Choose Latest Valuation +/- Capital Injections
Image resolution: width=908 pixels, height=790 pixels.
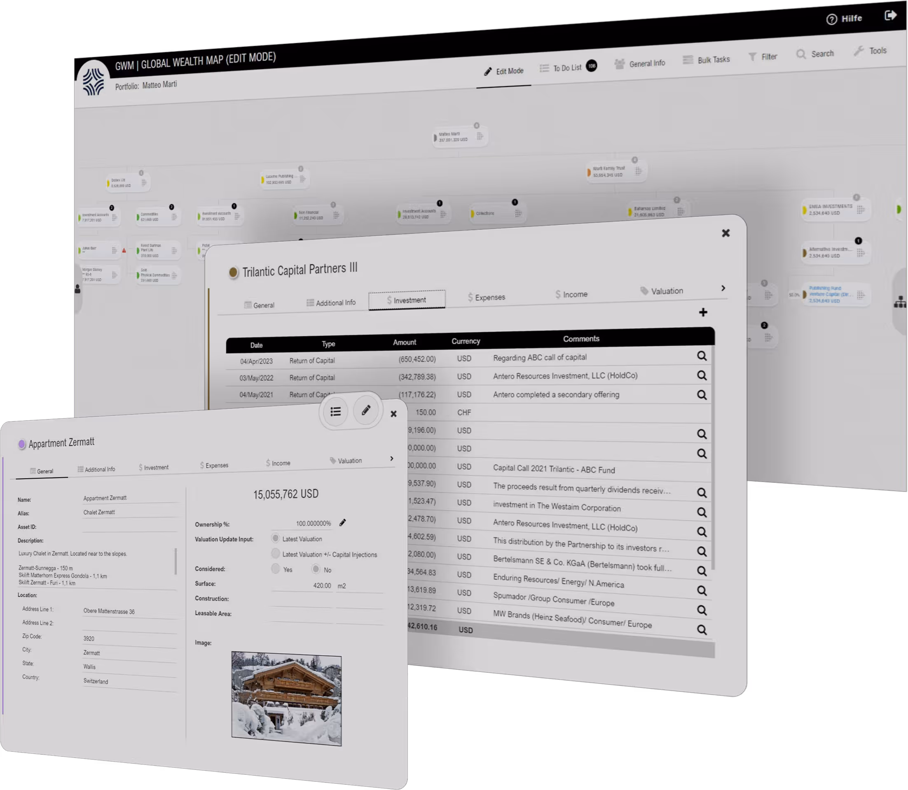(x=276, y=554)
